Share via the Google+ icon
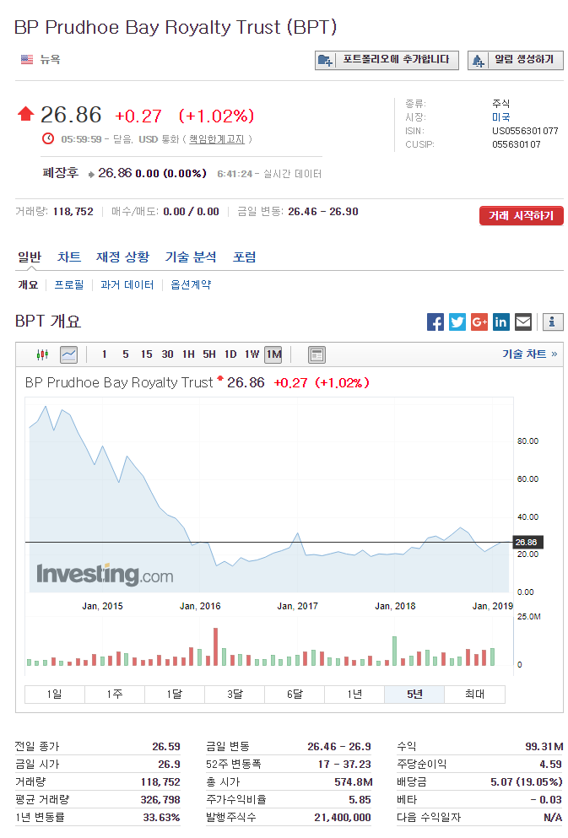 coord(479,322)
